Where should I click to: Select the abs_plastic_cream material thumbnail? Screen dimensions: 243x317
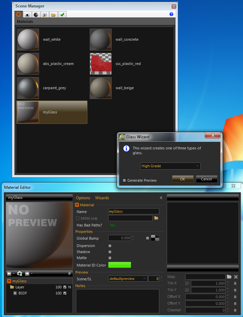tap(28, 64)
